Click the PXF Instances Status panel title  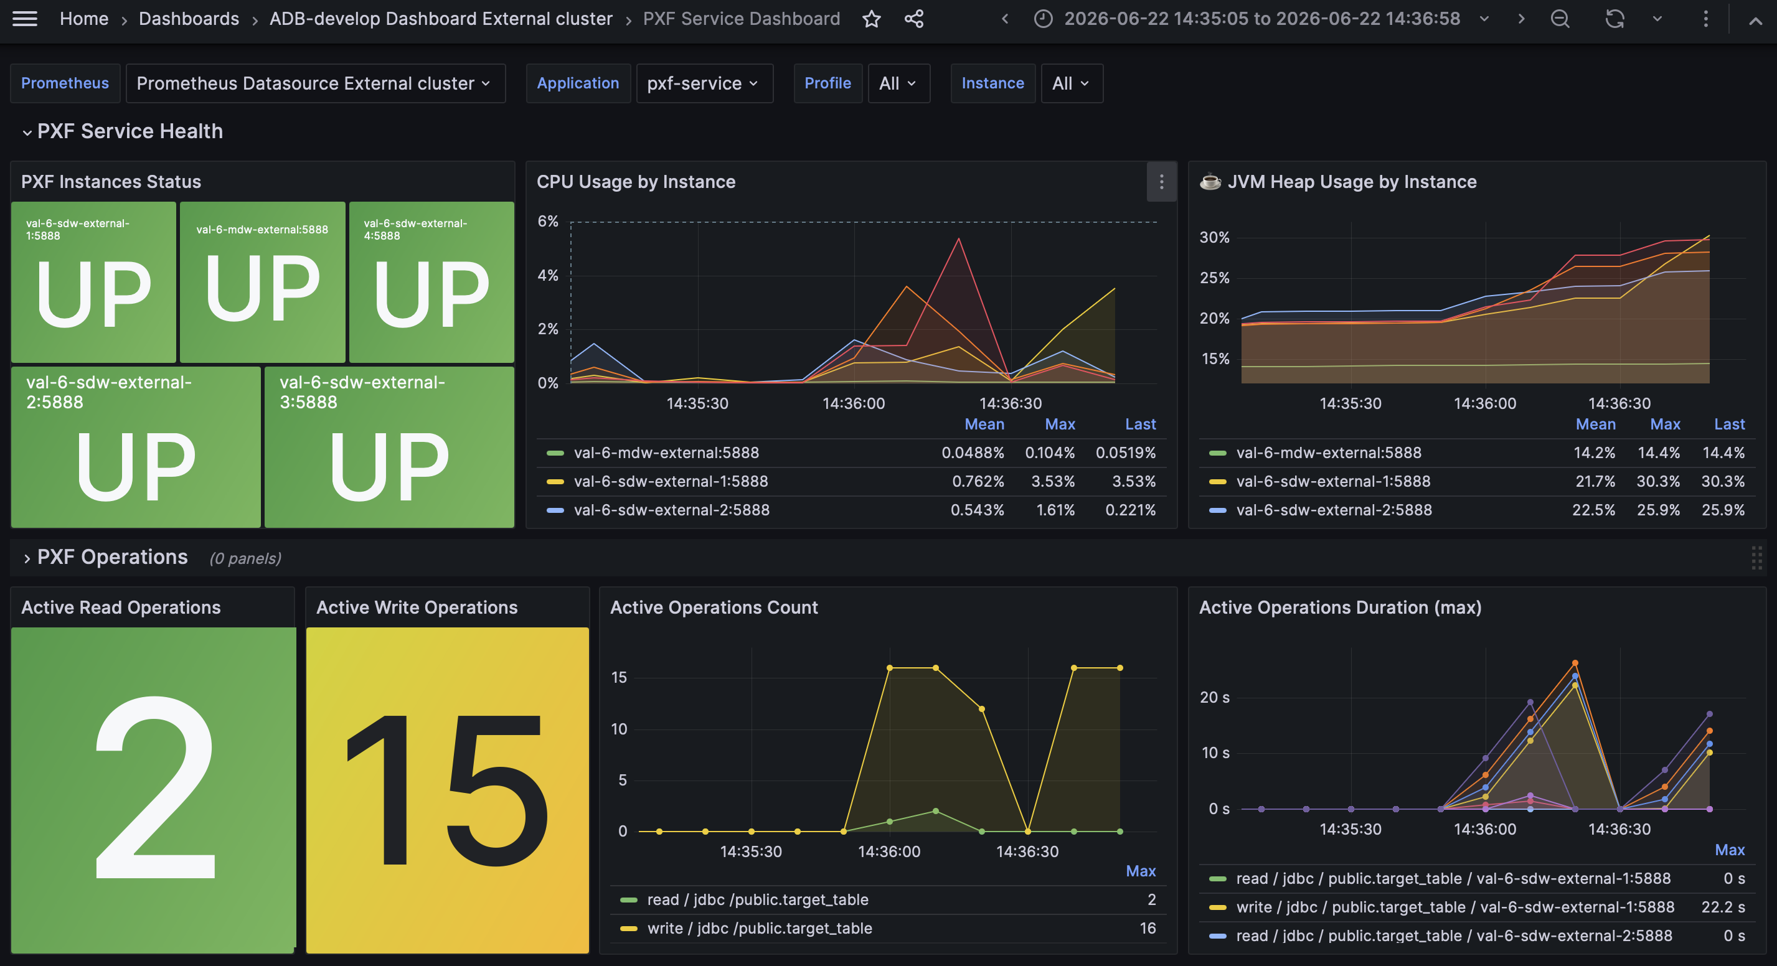tap(111, 182)
